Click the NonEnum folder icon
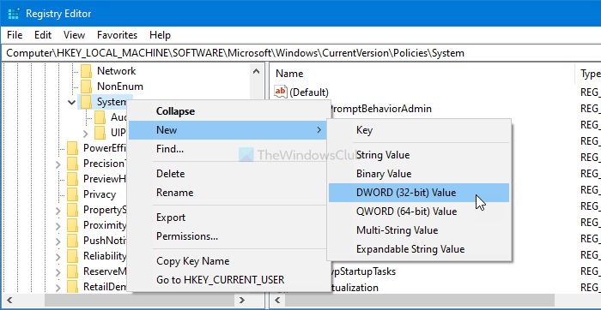Viewport: 601px width, 310px height. tap(86, 86)
